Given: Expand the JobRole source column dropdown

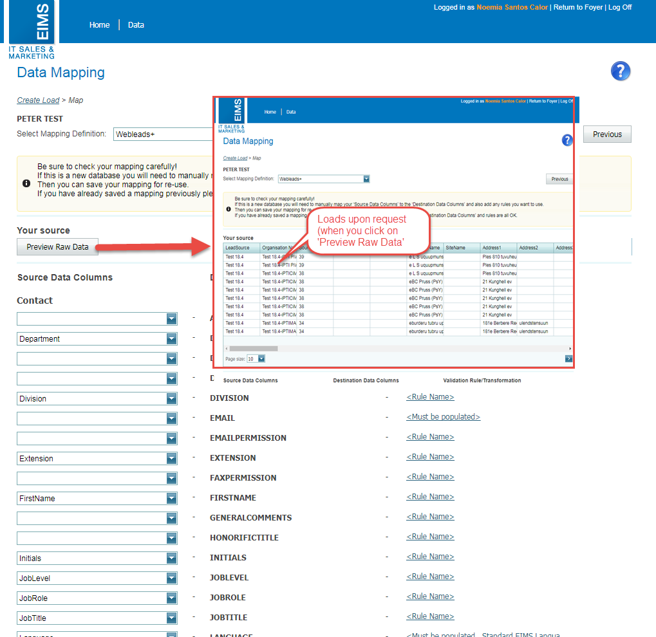Looking at the screenshot, I should (x=171, y=598).
